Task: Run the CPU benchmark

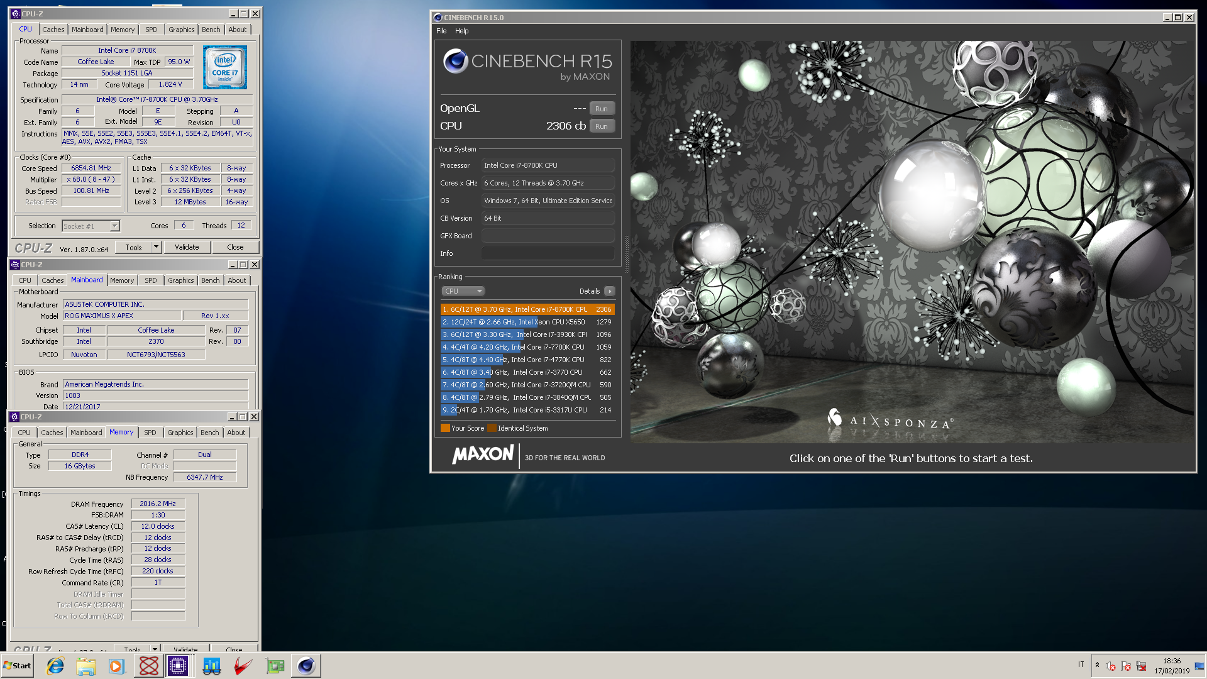Action: [x=602, y=126]
